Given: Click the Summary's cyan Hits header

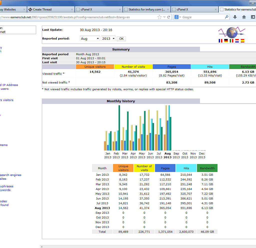Looking at the screenshot, I should 210,66.
